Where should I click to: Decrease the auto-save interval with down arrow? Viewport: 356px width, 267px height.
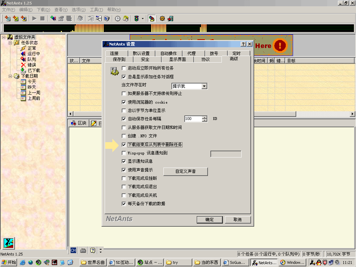(x=204, y=120)
